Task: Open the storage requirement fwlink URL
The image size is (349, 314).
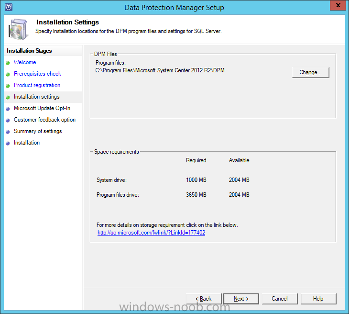Action: (151, 233)
